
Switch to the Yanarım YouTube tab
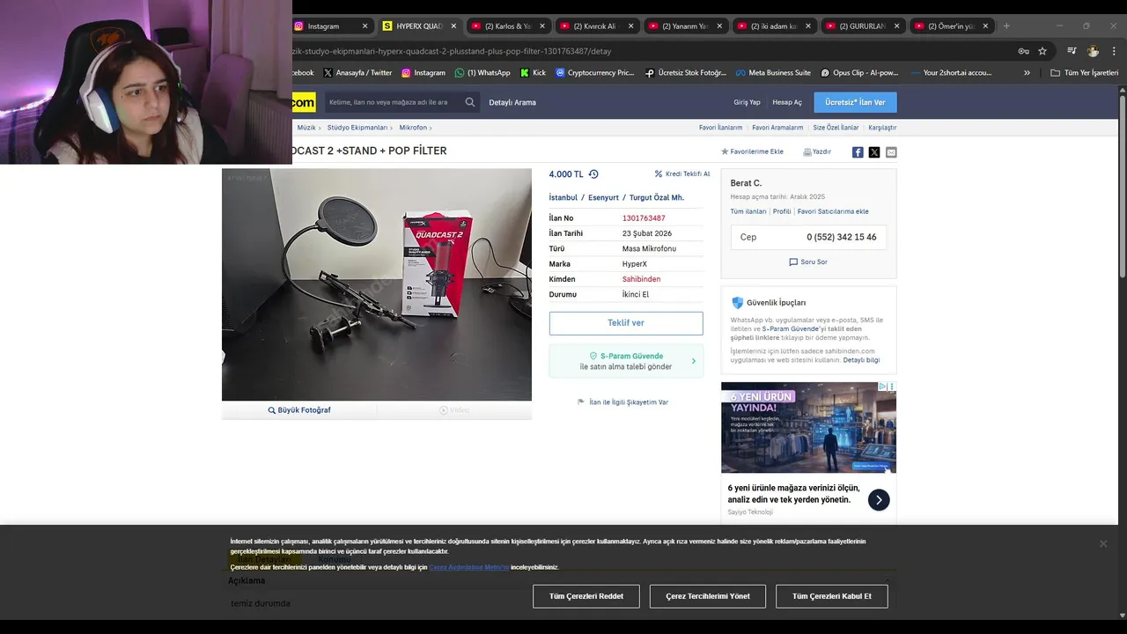686,26
